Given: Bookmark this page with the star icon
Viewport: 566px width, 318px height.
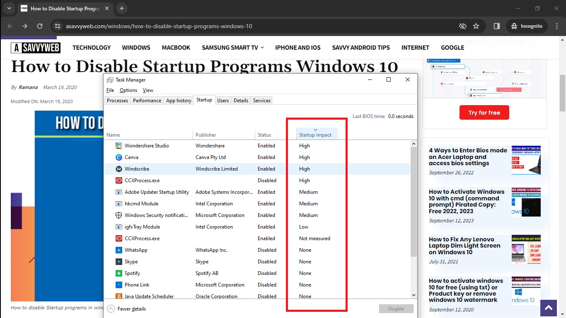Looking at the screenshot, I should pos(476,26).
